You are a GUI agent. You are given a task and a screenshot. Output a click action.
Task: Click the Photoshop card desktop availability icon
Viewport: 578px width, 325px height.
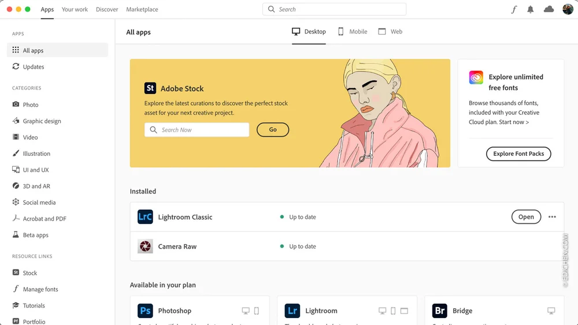(x=246, y=311)
